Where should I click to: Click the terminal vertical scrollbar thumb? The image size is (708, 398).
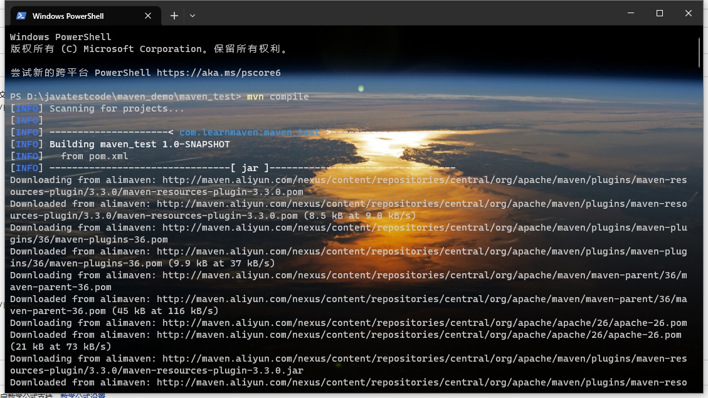coord(699,52)
